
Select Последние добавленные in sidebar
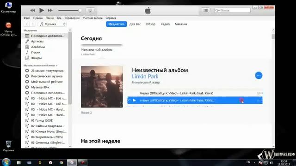point(45,36)
